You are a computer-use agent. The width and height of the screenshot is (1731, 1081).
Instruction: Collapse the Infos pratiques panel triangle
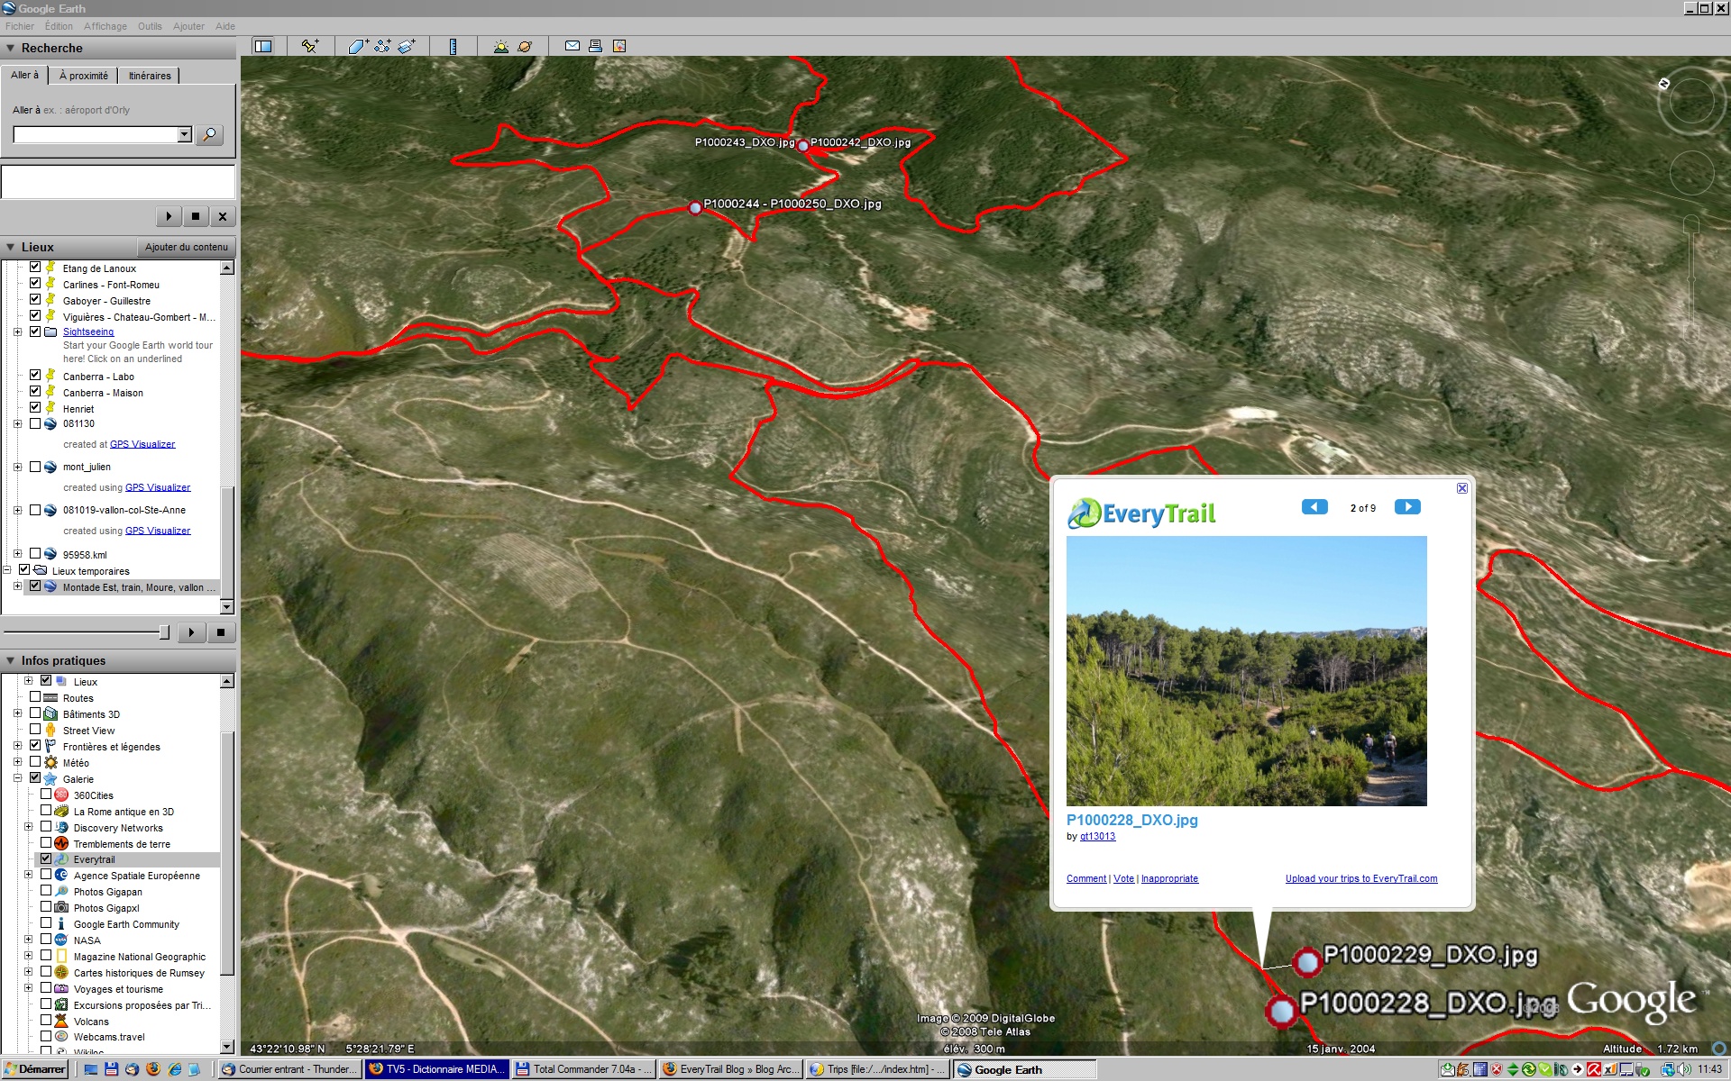click(x=11, y=661)
